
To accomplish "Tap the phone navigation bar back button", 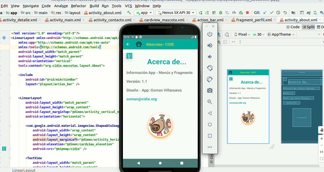I will [x=138, y=163].
